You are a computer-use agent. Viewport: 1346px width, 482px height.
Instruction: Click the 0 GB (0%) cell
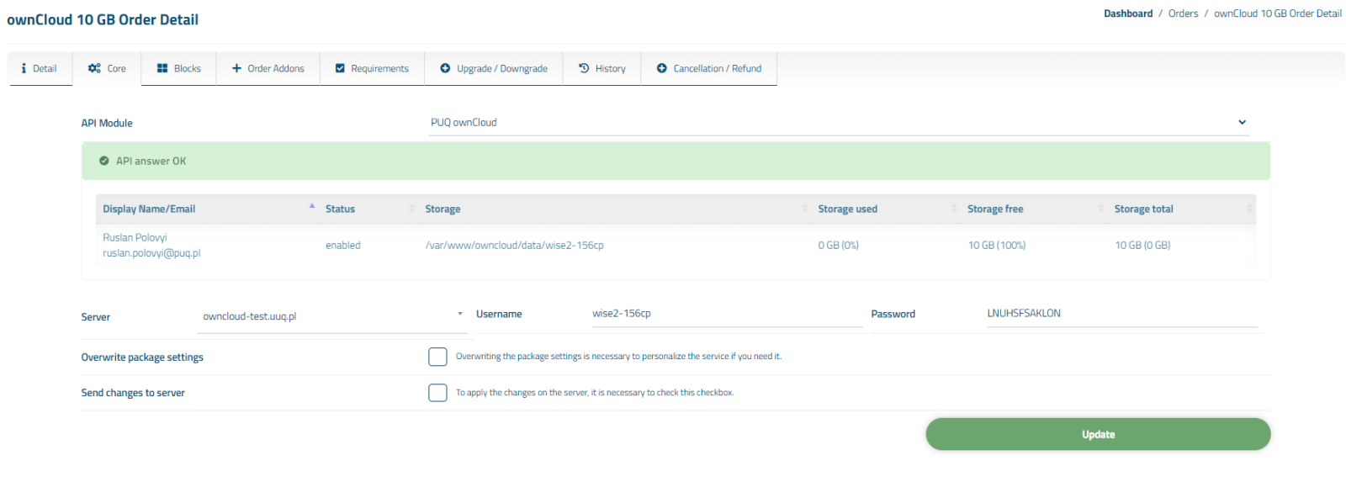click(839, 246)
